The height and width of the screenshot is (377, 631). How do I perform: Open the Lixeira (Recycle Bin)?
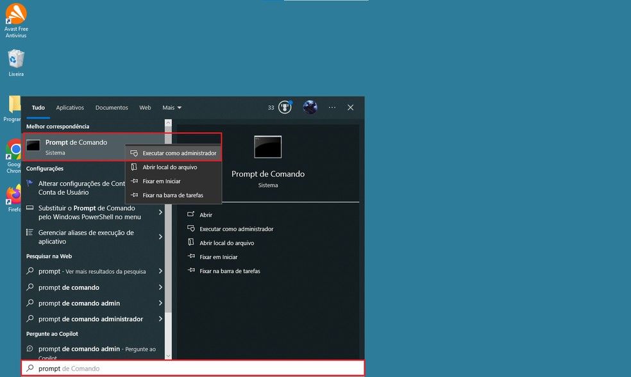pyautogui.click(x=15, y=58)
